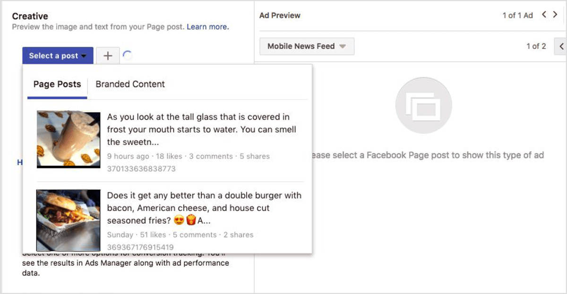Click the milkshake post thumbnail
567x294 pixels.
click(68, 139)
